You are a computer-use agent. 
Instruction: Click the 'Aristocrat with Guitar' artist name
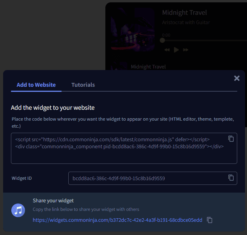(186, 23)
